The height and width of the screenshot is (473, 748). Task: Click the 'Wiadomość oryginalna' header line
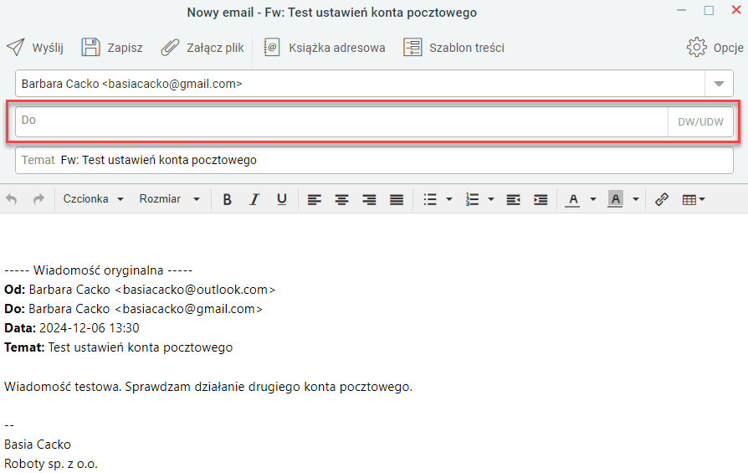[x=98, y=270]
